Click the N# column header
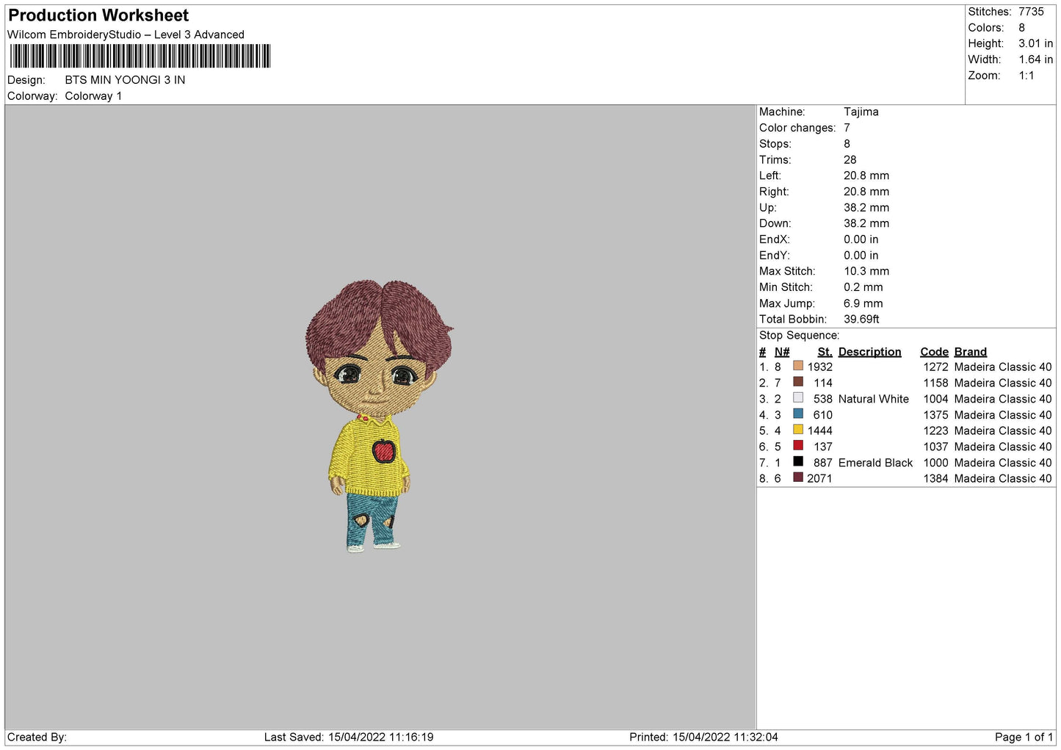This screenshot has width=1061, height=750. pyautogui.click(x=782, y=352)
